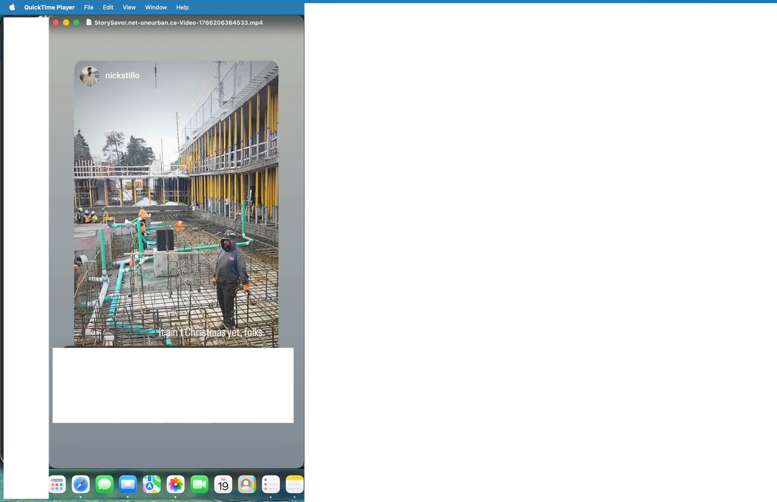This screenshot has height=502, width=777.
Task: Open FaceTime from the Dock
Action: click(199, 484)
